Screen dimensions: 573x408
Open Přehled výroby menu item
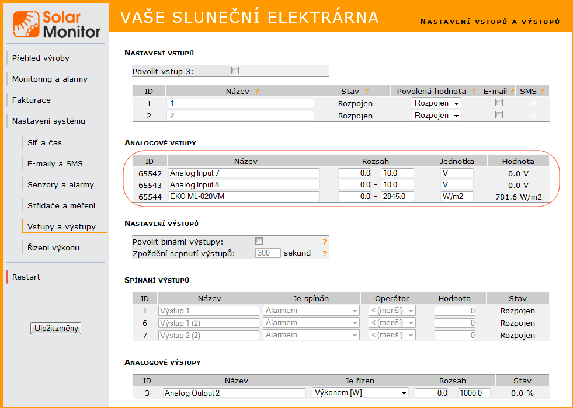pos(41,58)
